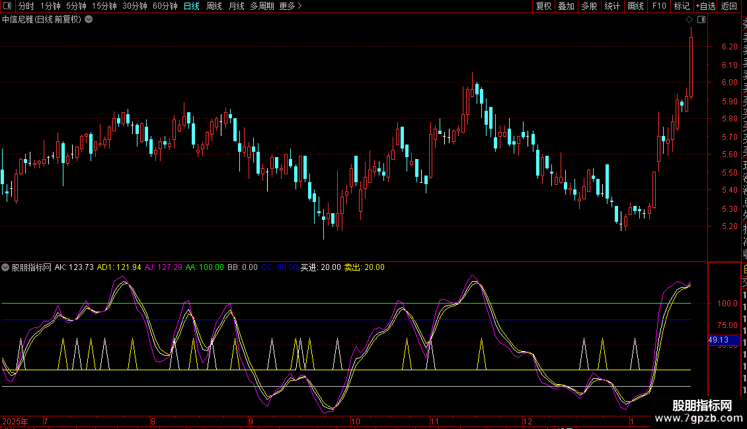
Task: Expand the 股朋指标网 indicator dropdown arrow
Action: (6, 267)
